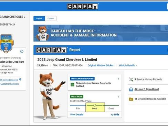Click 16 Detailed Records Available
Image resolution: width=168 pixels, height=126 pixels.
[x=150, y=99]
